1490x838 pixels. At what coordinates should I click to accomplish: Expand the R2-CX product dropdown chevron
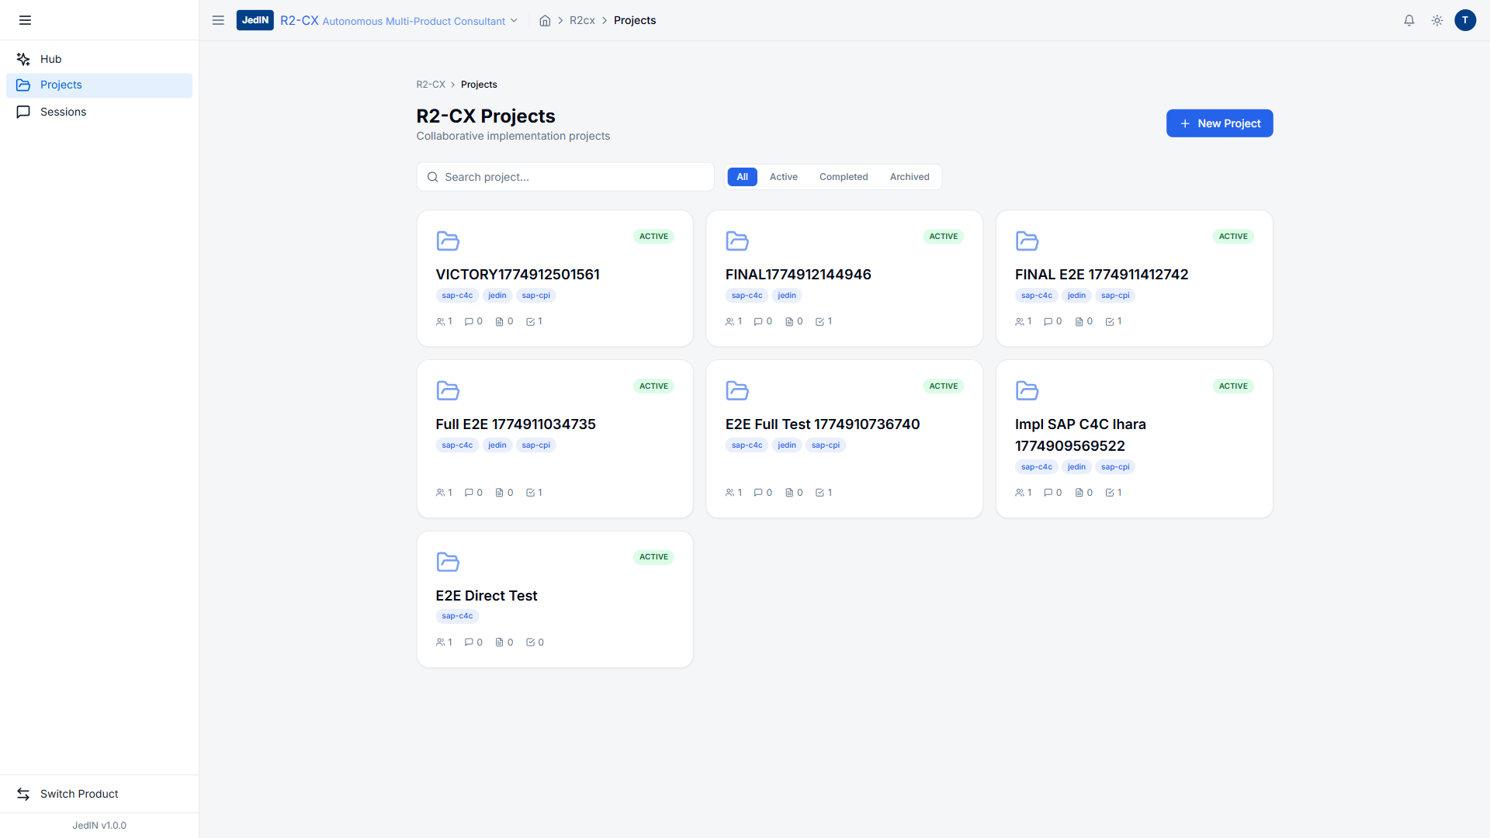tap(514, 21)
